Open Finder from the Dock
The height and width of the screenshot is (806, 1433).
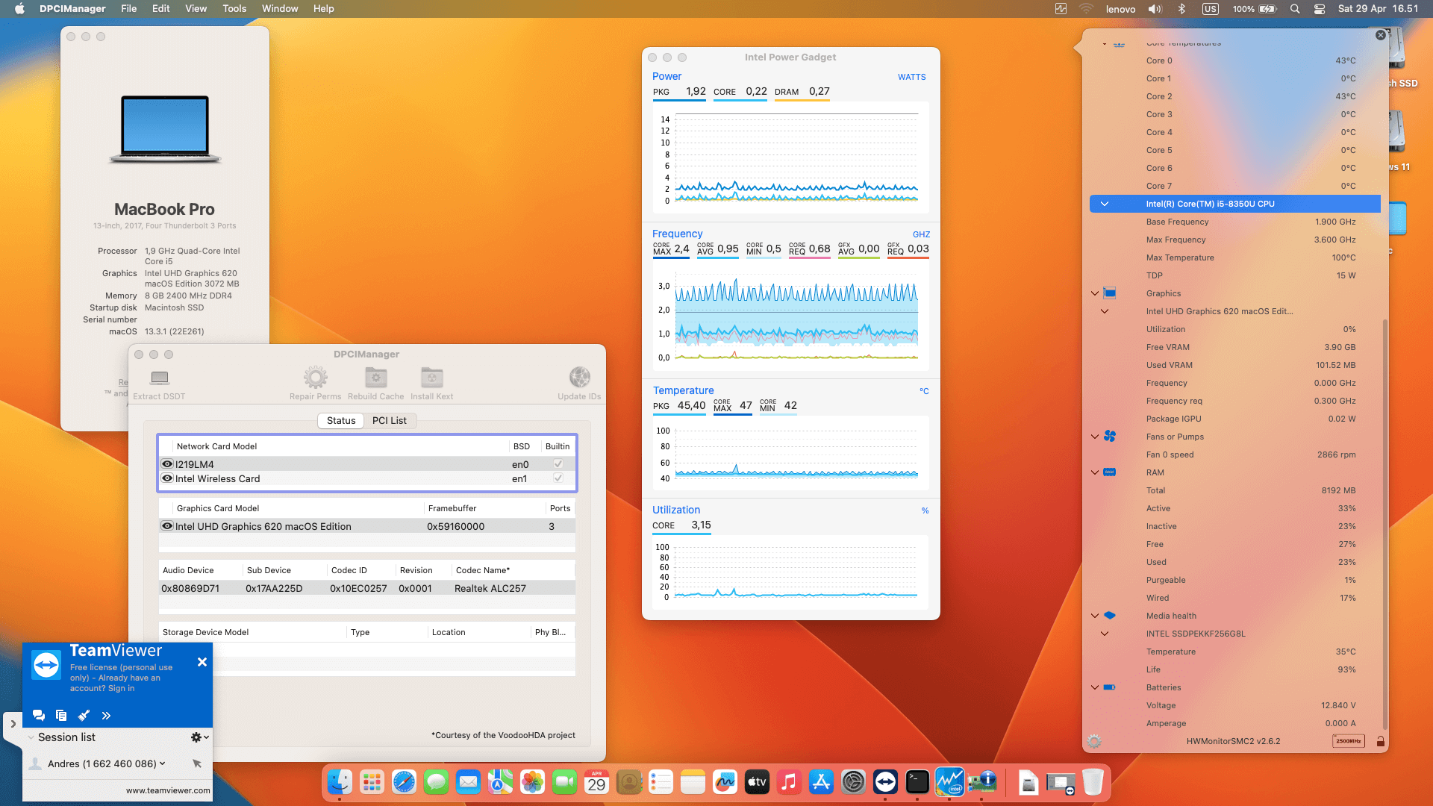[340, 782]
